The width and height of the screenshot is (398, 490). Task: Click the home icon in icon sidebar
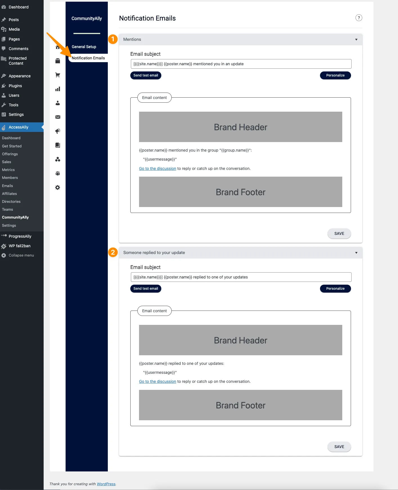[58, 47]
